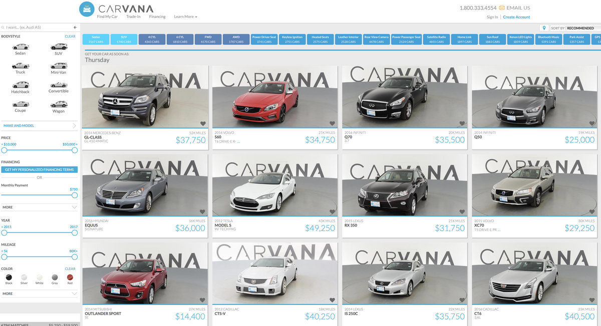This screenshot has width=601, height=326.
Task: Toggle the Sedan filter chip
Action: point(95,39)
